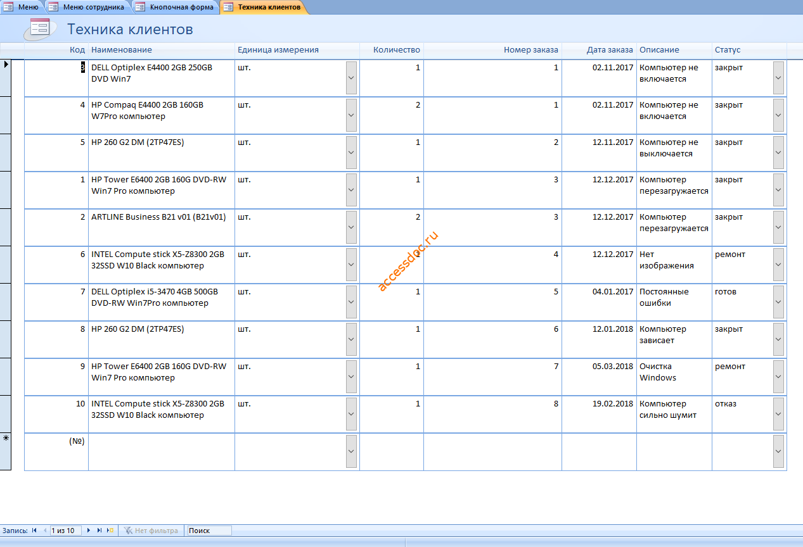Screen dimensions: 803x547
Task: Go to the next record
Action: tap(89, 531)
